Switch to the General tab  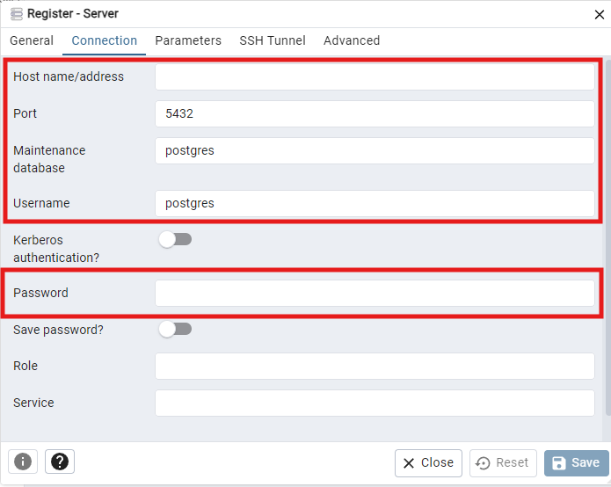[x=32, y=40]
